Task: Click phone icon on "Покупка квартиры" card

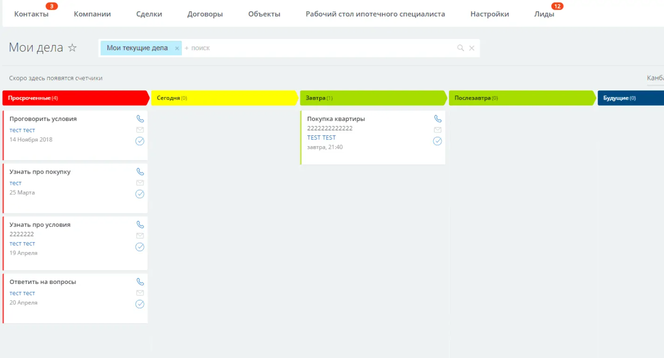Action: tap(438, 119)
